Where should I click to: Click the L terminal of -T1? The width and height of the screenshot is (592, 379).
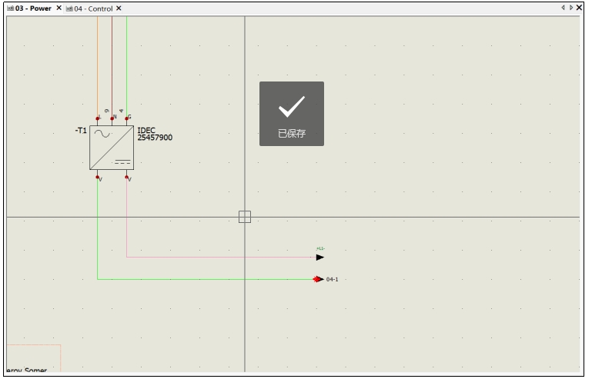pyautogui.click(x=98, y=118)
